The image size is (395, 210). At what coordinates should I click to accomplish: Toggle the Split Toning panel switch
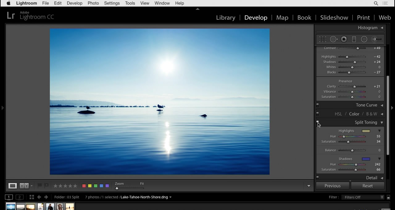(318, 122)
